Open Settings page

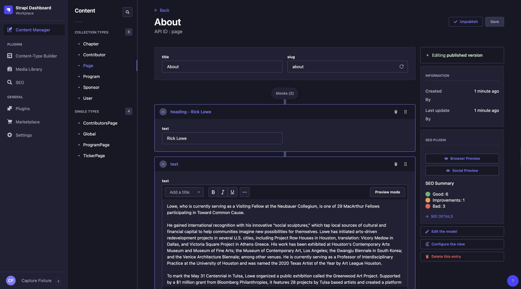(24, 135)
